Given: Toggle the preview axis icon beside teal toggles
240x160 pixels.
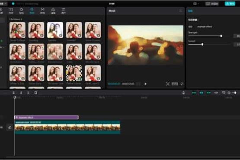Looking at the screenshot, I should click(x=216, y=93).
